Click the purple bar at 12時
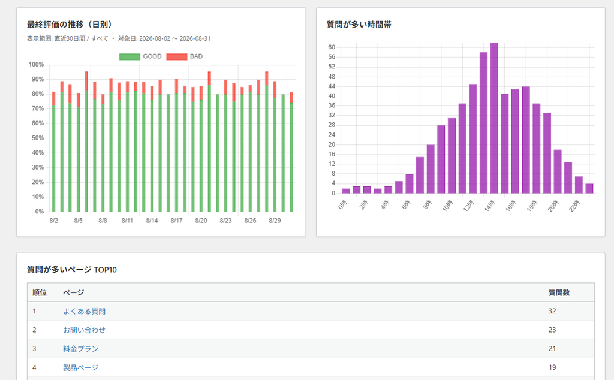This screenshot has height=380, width=614. (x=473, y=138)
